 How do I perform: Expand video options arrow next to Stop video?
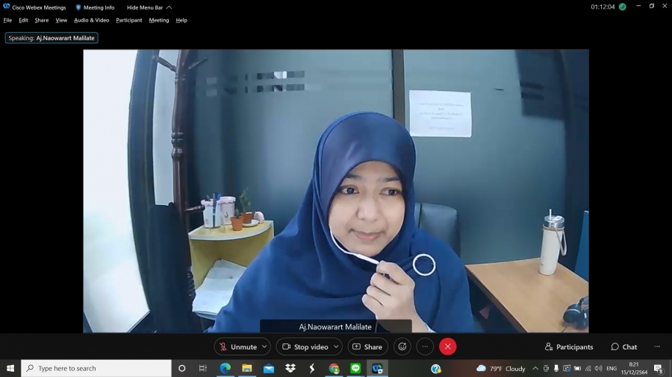336,346
